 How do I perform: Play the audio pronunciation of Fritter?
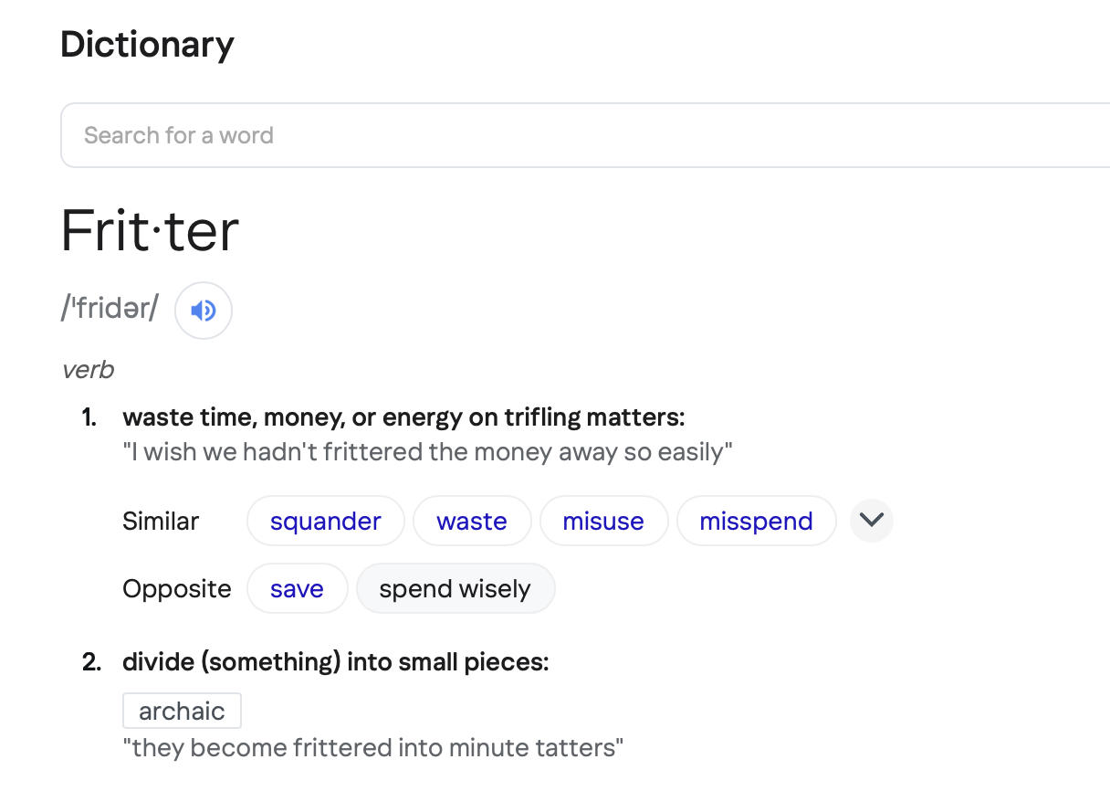click(204, 311)
